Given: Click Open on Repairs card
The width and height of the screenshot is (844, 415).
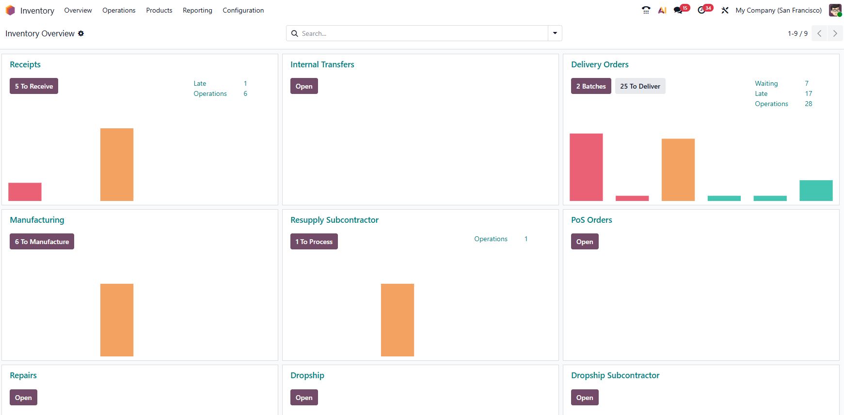Looking at the screenshot, I should click(x=23, y=398).
